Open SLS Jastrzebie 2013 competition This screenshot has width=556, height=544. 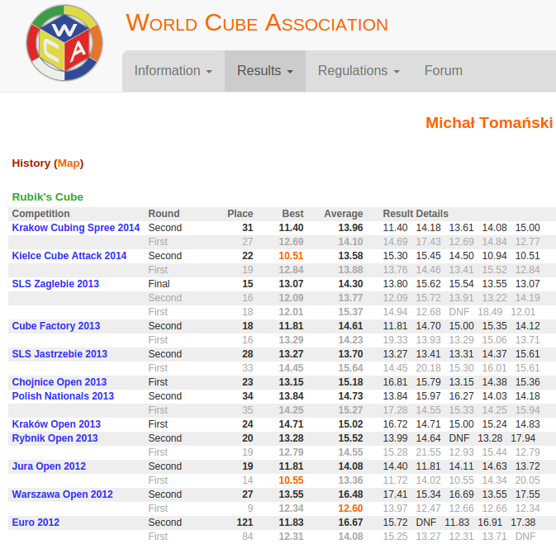pos(59,354)
